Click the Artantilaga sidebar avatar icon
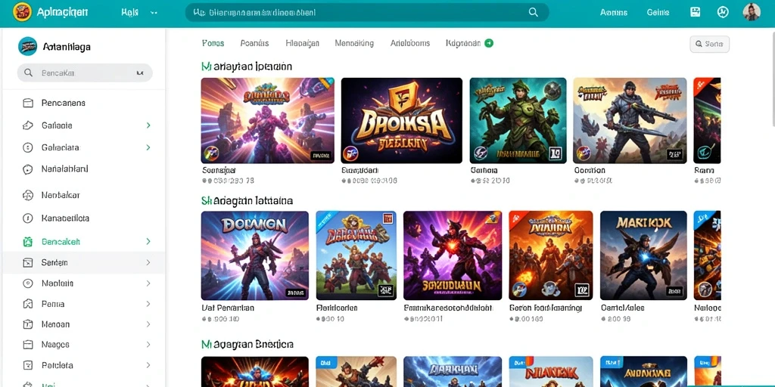This screenshot has width=775, height=387. click(x=28, y=46)
